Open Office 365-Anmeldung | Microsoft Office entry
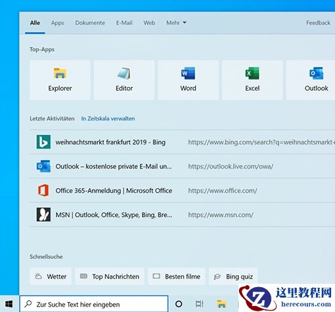 pos(183,191)
